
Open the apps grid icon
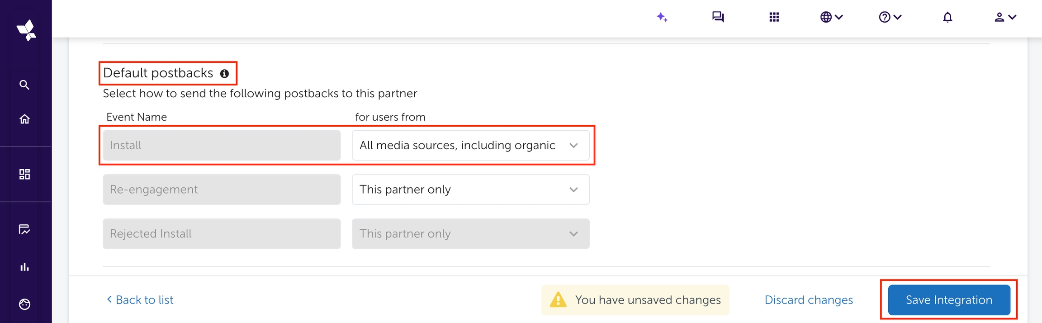(x=774, y=17)
